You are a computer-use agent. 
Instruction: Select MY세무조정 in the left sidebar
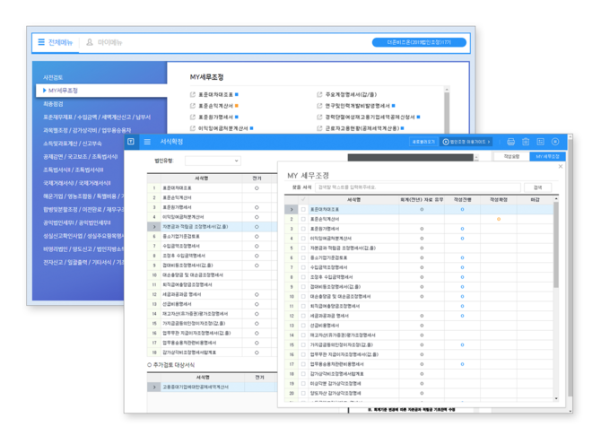click(x=63, y=91)
